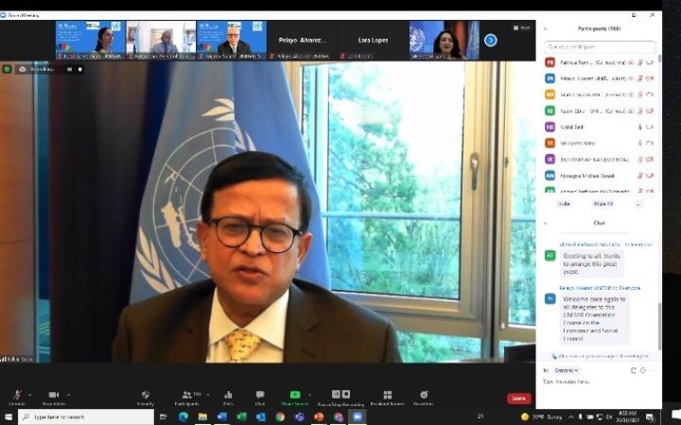Click the Find a participant search field

pyautogui.click(x=600, y=47)
